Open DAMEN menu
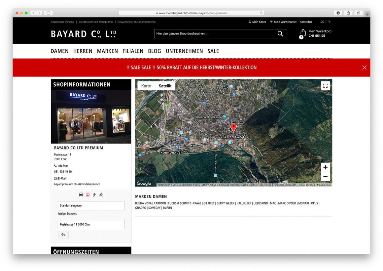 pos(60,51)
